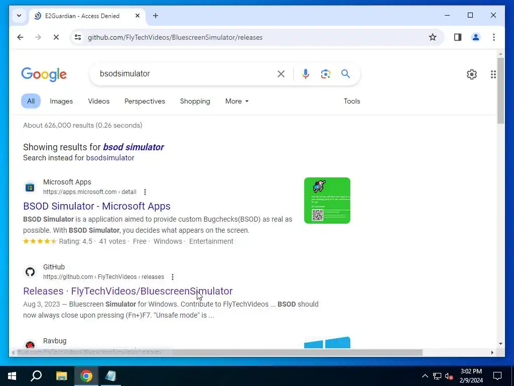
Task: Switch to Shopping results tab
Action: (x=195, y=101)
